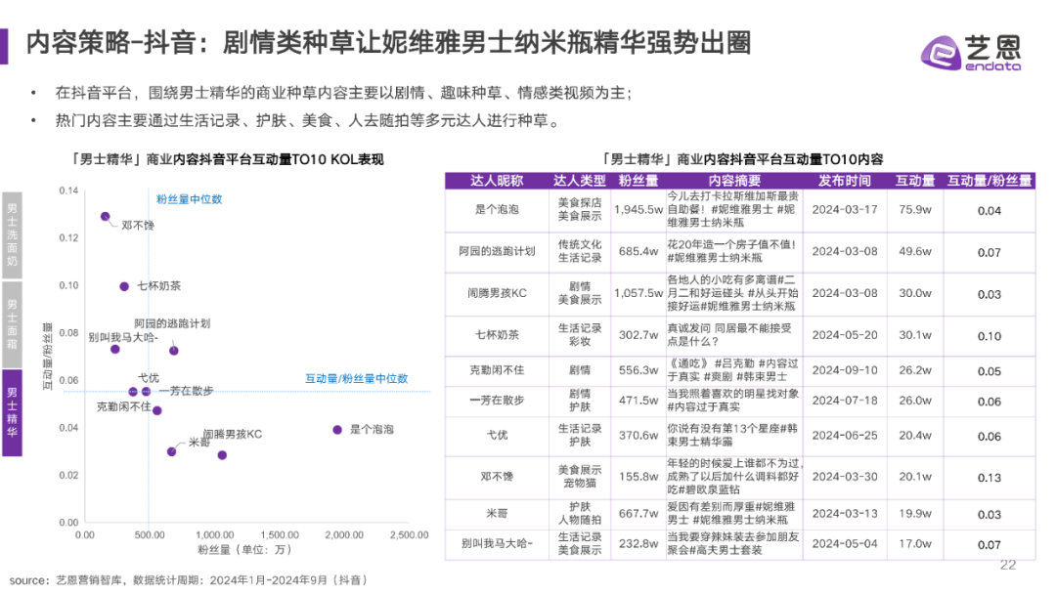Click the 2024-09-10 date cell
This screenshot has height=594, width=1056.
pyautogui.click(x=845, y=370)
